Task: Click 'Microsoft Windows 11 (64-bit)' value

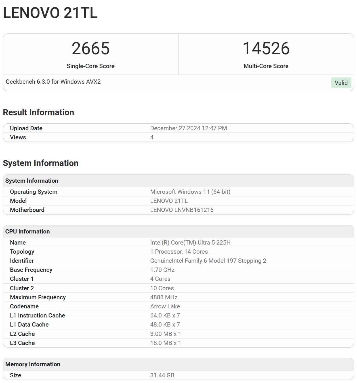Action: point(190,192)
